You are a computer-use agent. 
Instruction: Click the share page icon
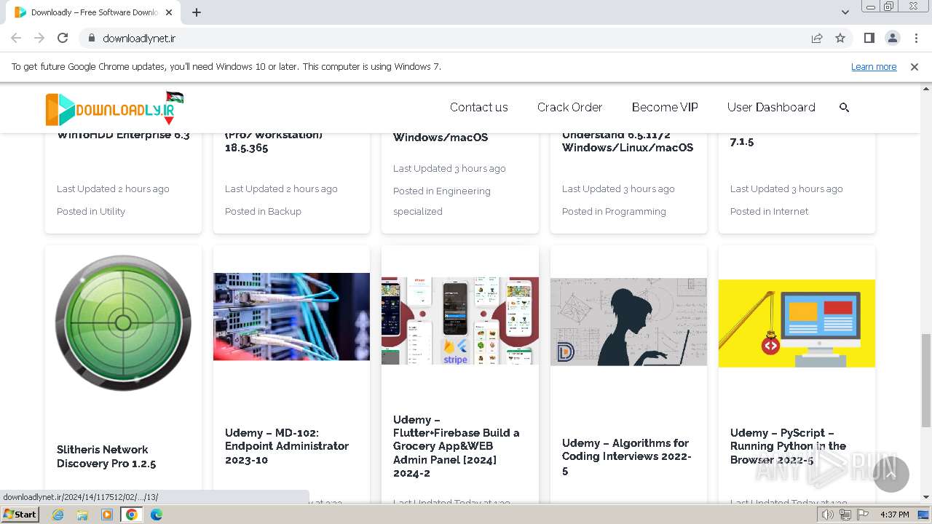[817, 38]
